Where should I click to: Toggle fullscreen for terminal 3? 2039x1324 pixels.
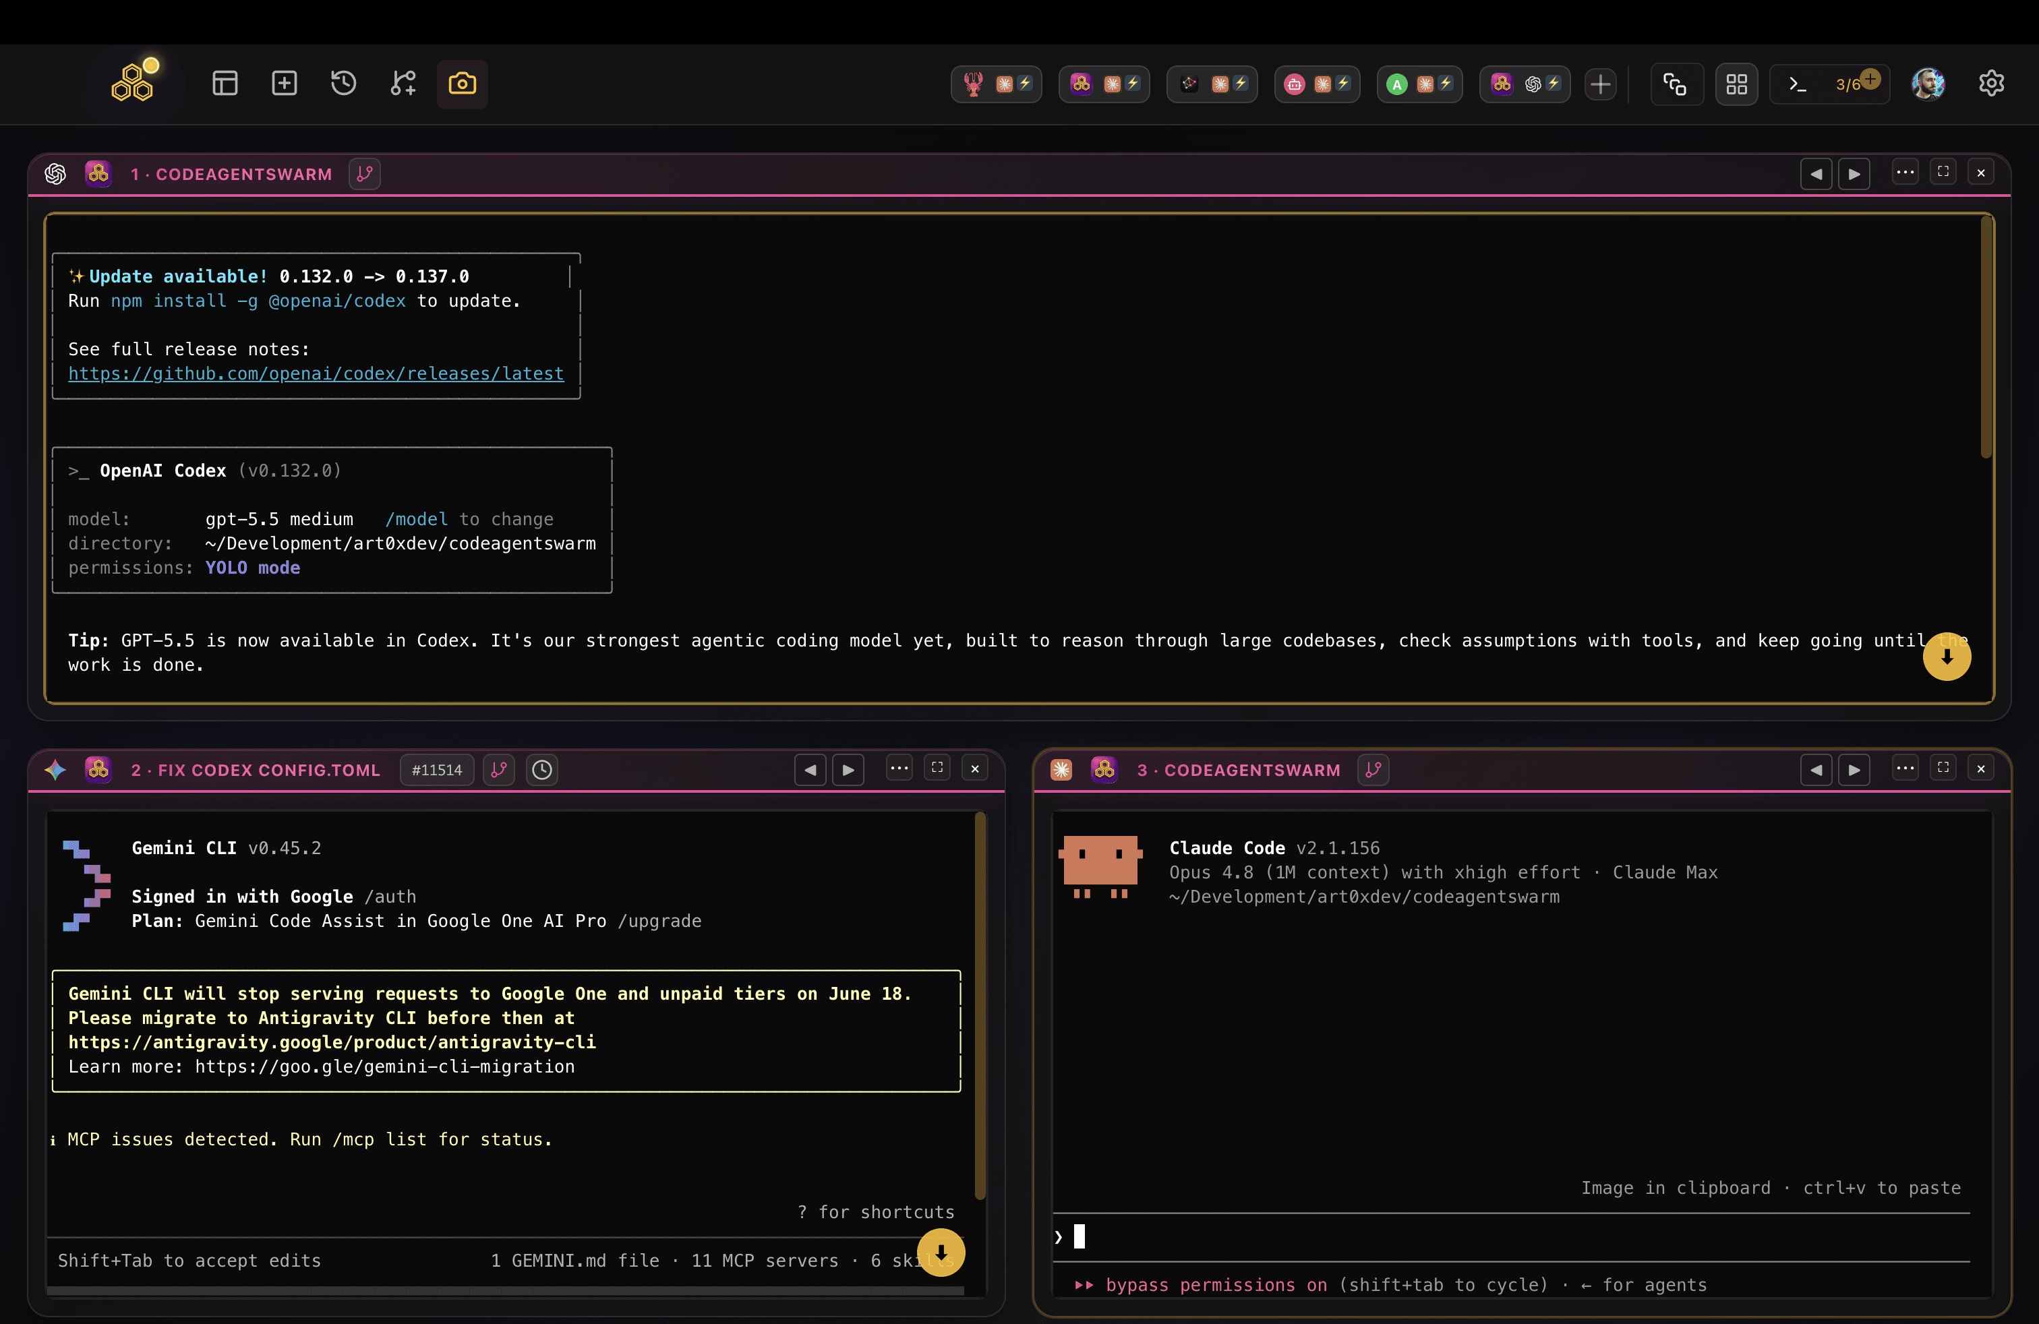click(1943, 769)
